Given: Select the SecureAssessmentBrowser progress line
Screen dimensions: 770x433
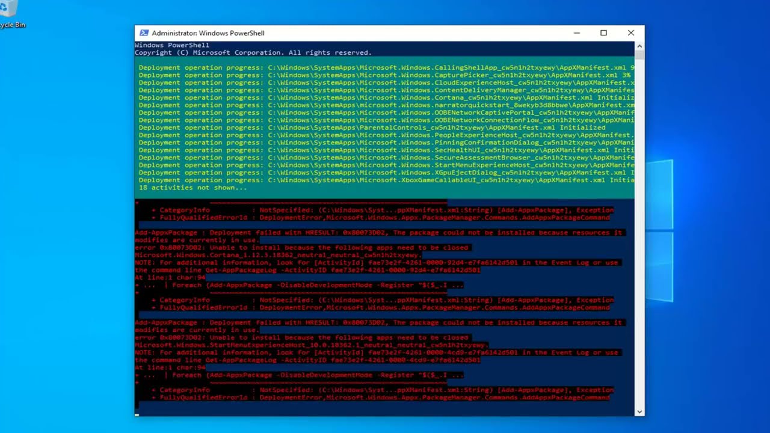Looking at the screenshot, I should (386, 158).
